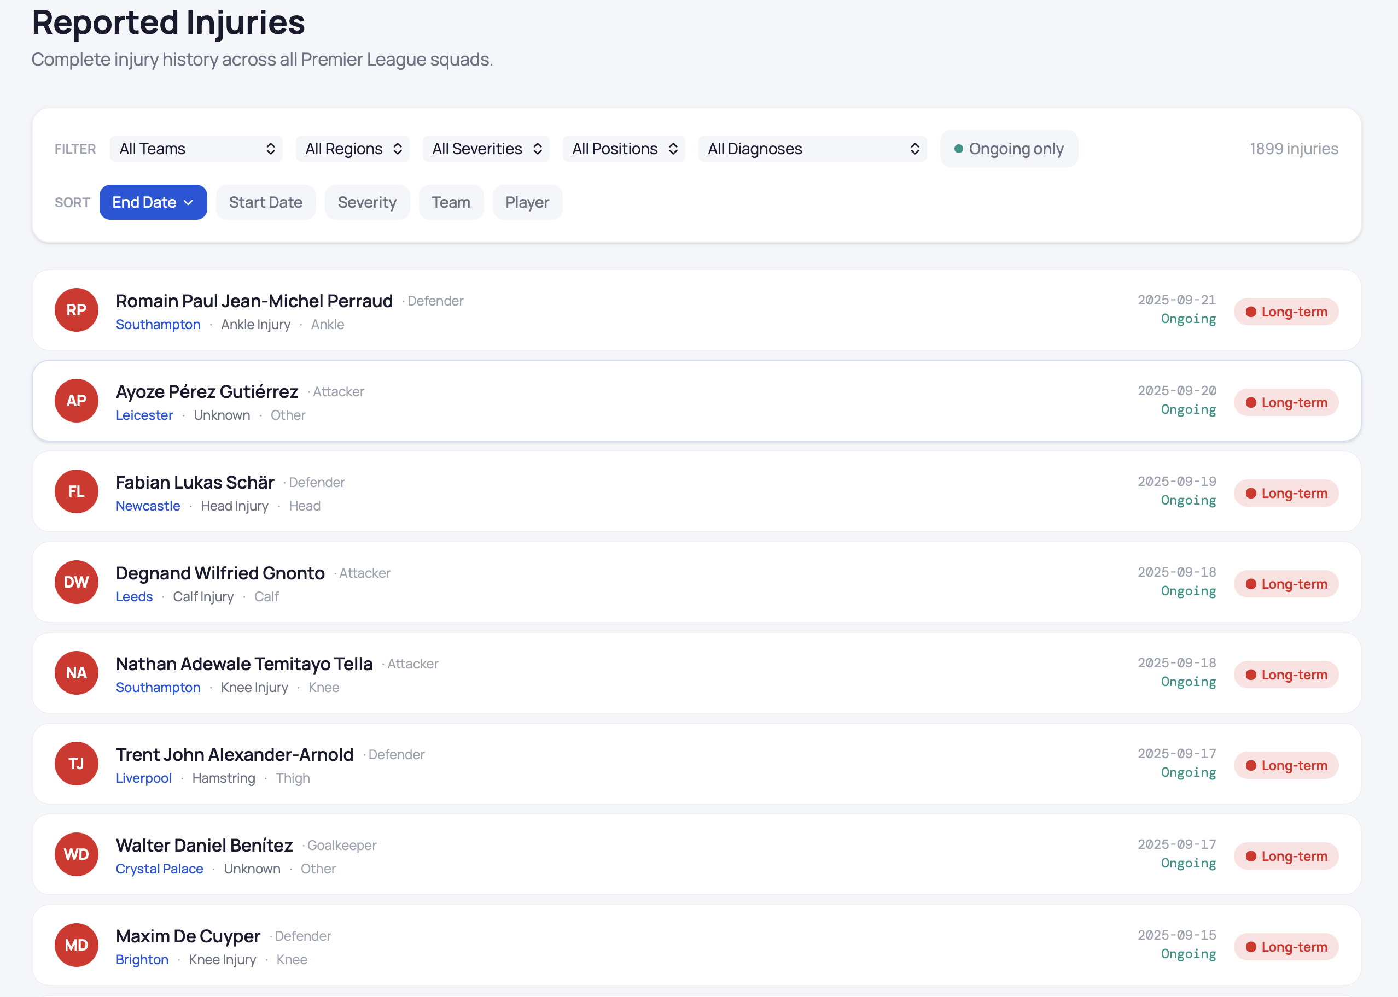Expand the All Severities dropdown

pyautogui.click(x=486, y=149)
